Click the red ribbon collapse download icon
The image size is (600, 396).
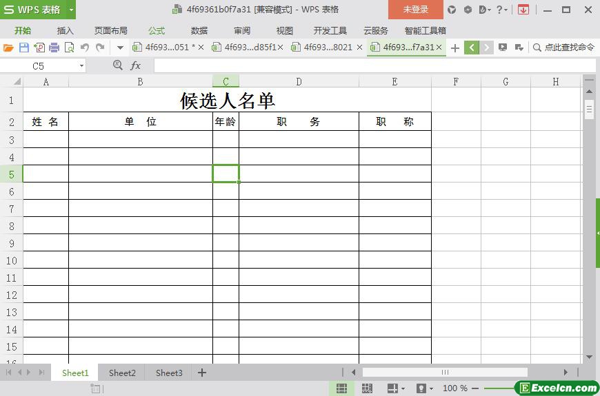point(523,10)
